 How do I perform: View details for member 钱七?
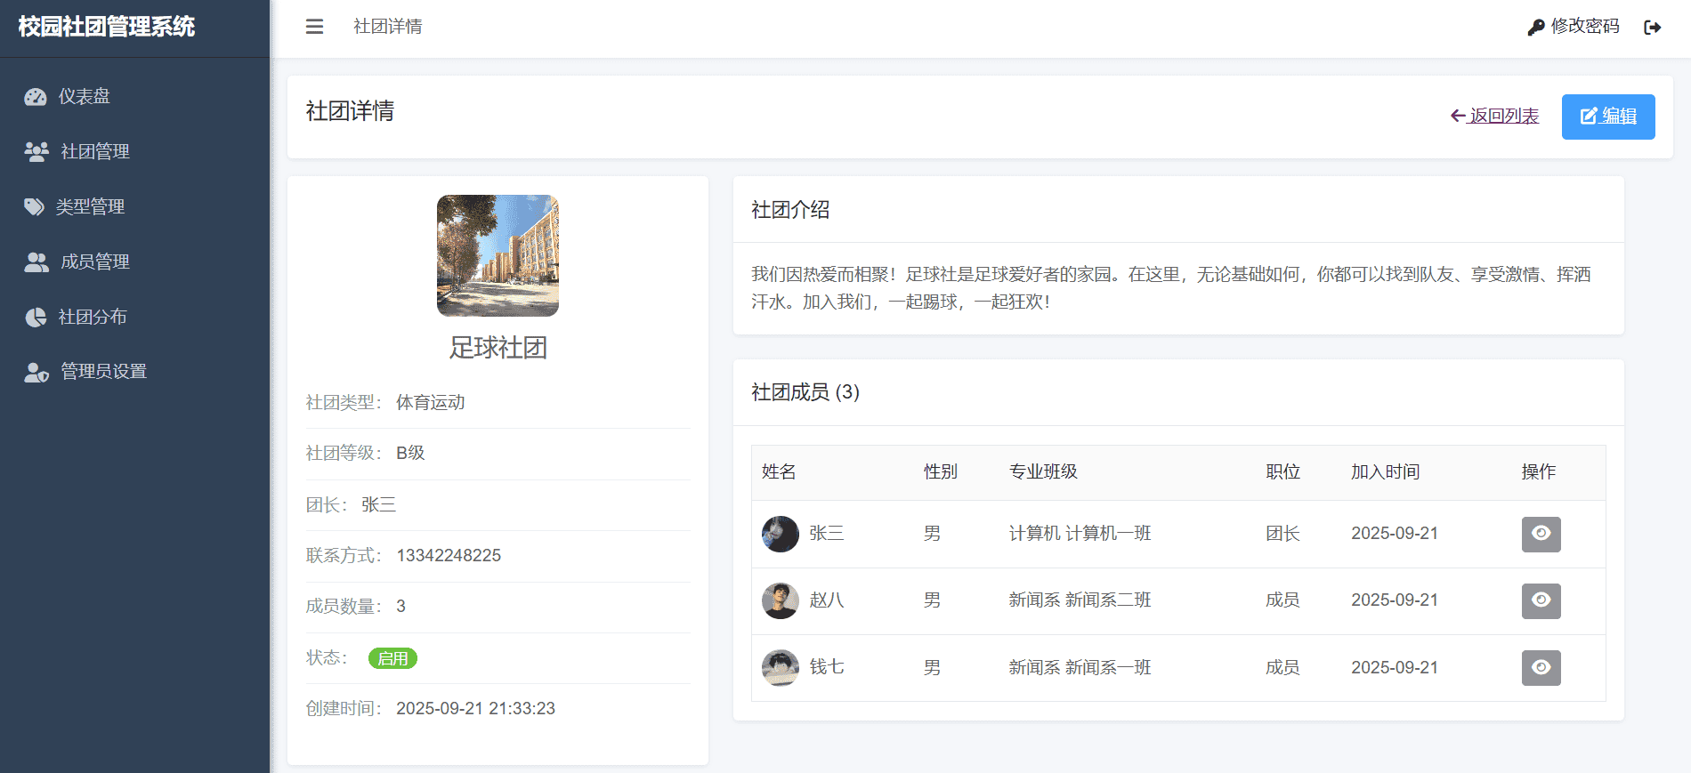[x=1541, y=668]
